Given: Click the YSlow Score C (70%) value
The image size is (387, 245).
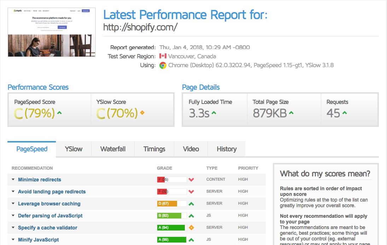Looking at the screenshot, I should pyautogui.click(x=117, y=113).
